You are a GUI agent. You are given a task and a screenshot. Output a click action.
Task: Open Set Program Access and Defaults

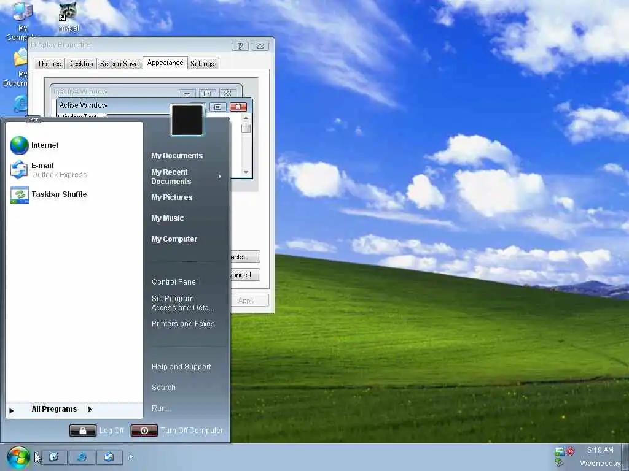pyautogui.click(x=182, y=303)
